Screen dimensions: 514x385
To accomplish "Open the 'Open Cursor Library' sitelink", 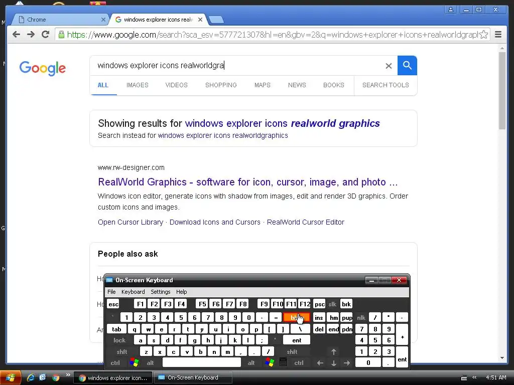I will point(131,222).
